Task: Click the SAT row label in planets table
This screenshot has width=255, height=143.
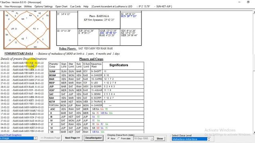Action: click(x=51, y=94)
